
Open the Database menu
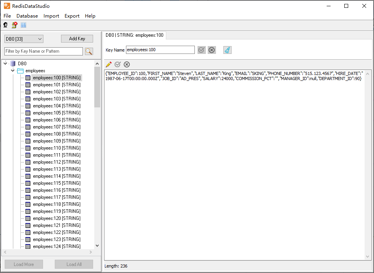coord(27,16)
